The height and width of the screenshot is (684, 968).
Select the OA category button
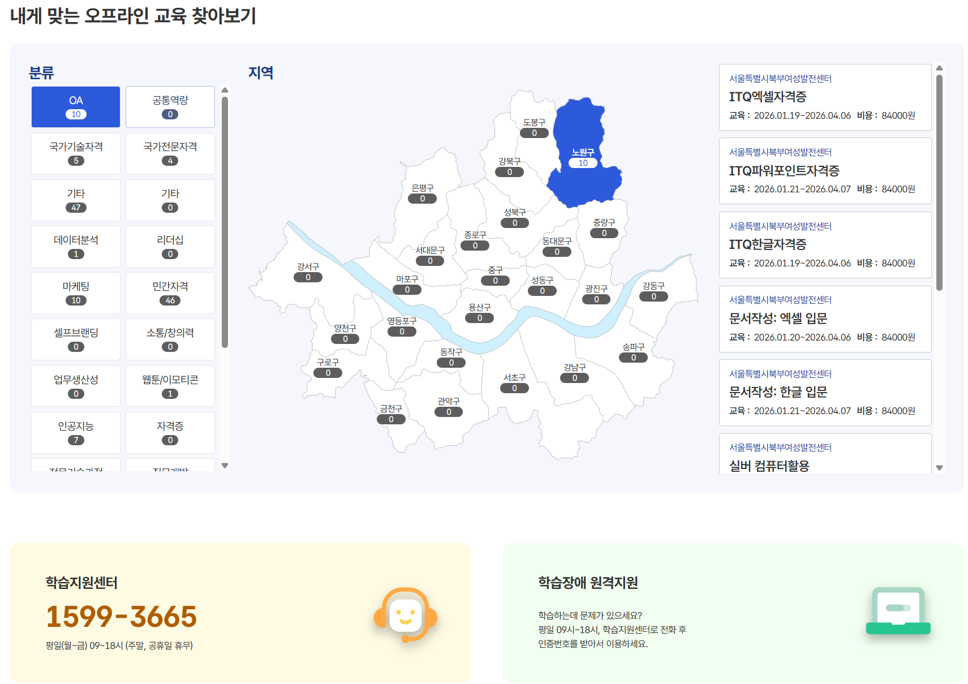pos(76,107)
